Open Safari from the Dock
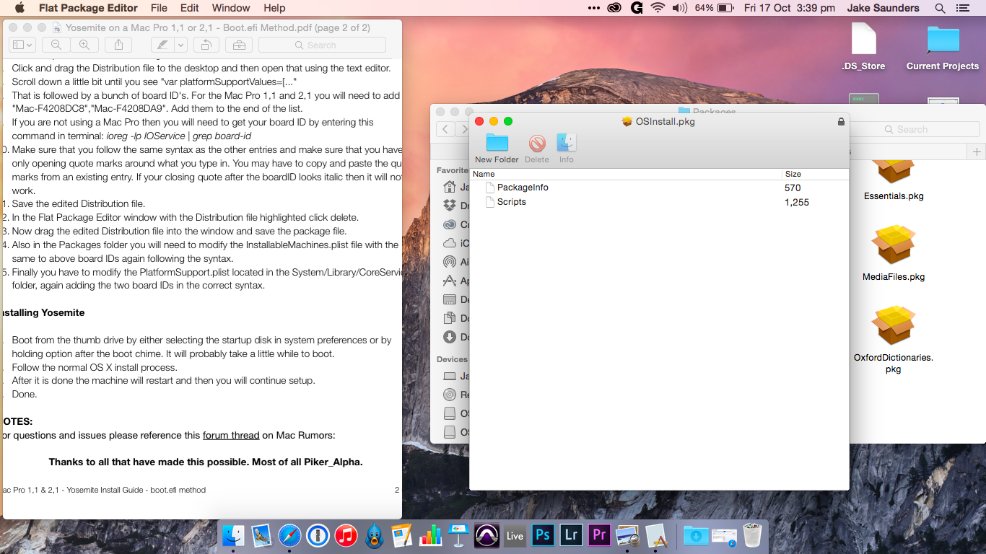The width and height of the screenshot is (986, 554). click(289, 535)
